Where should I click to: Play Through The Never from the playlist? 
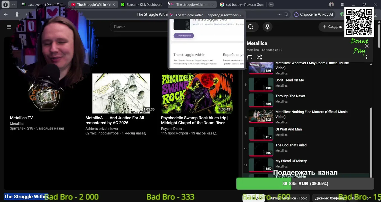tap(306, 100)
